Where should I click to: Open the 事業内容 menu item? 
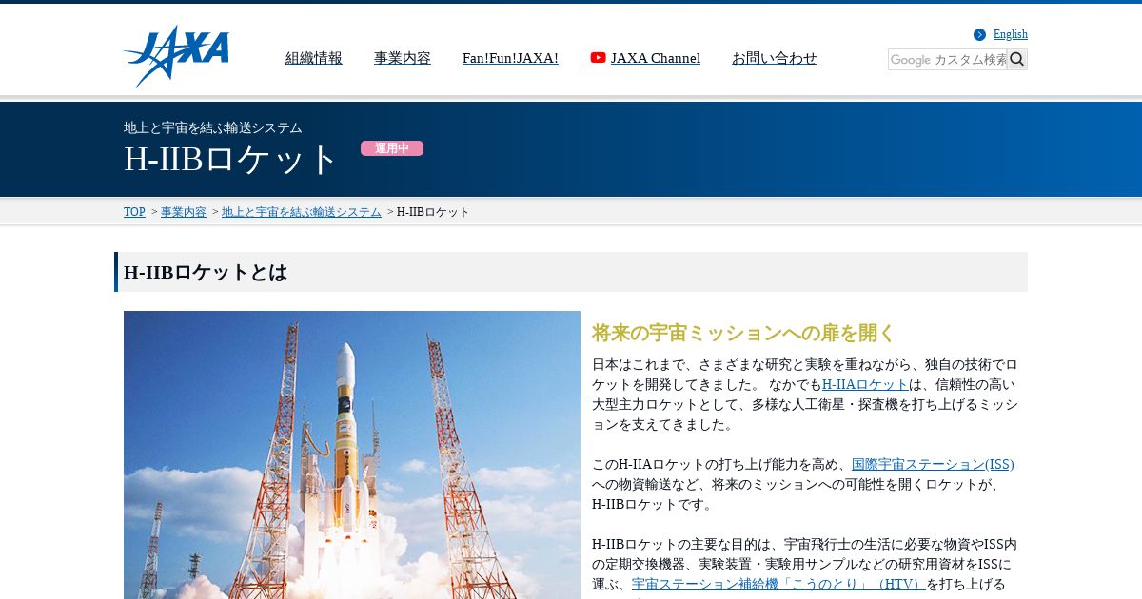[403, 58]
